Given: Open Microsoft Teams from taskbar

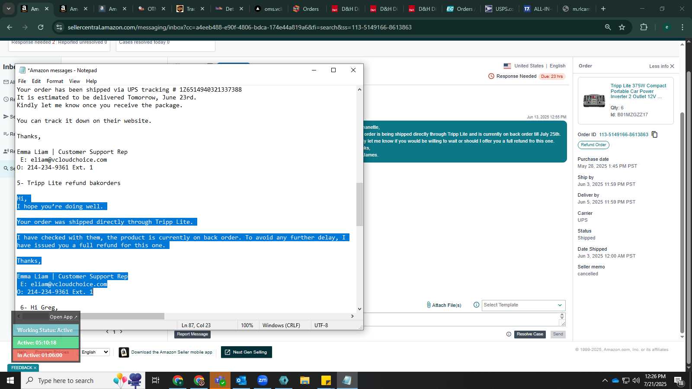Looking at the screenshot, I should (x=220, y=380).
